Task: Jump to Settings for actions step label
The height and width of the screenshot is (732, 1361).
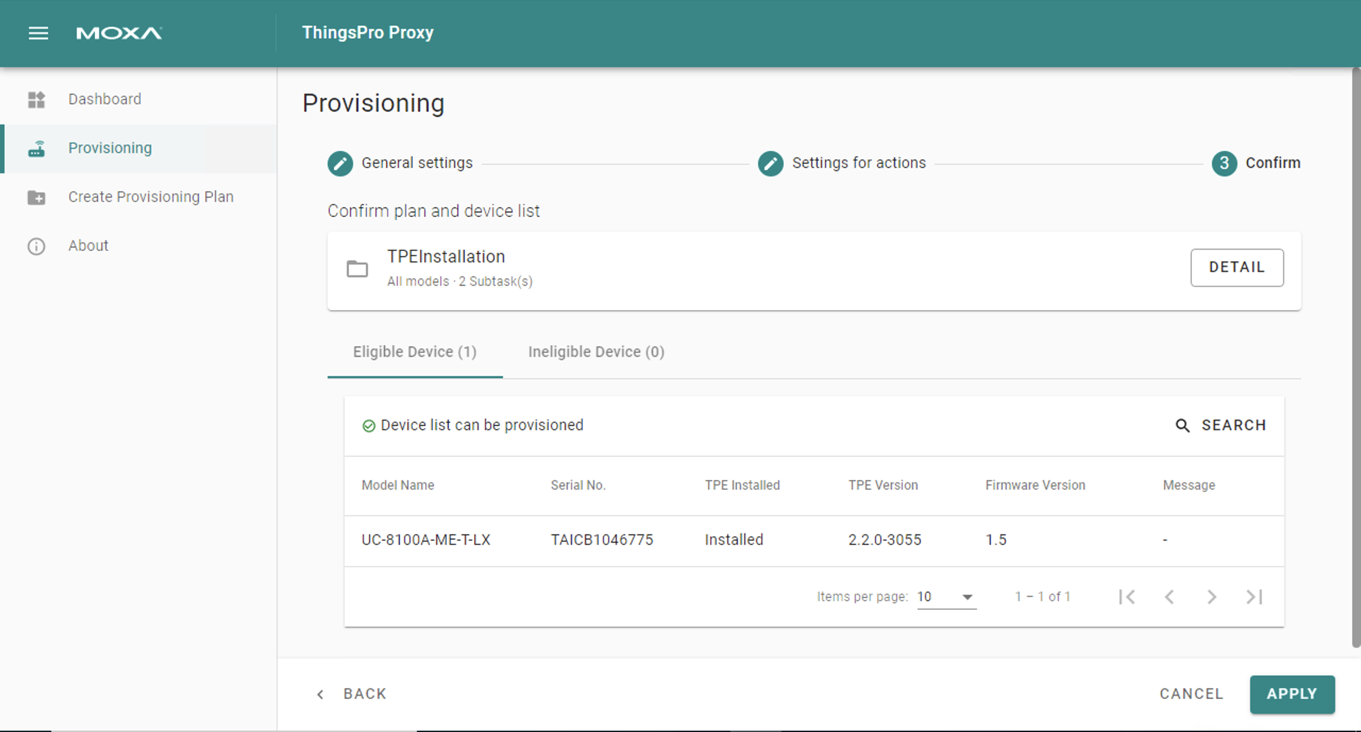Action: click(x=859, y=163)
